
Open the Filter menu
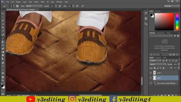[42, 2]
